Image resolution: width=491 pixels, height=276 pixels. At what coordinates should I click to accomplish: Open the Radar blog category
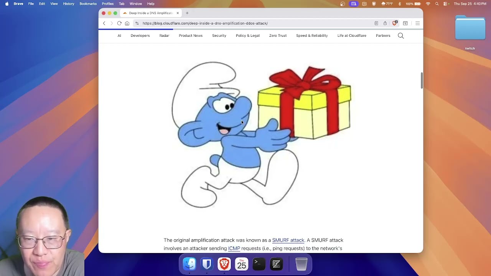pos(164,36)
